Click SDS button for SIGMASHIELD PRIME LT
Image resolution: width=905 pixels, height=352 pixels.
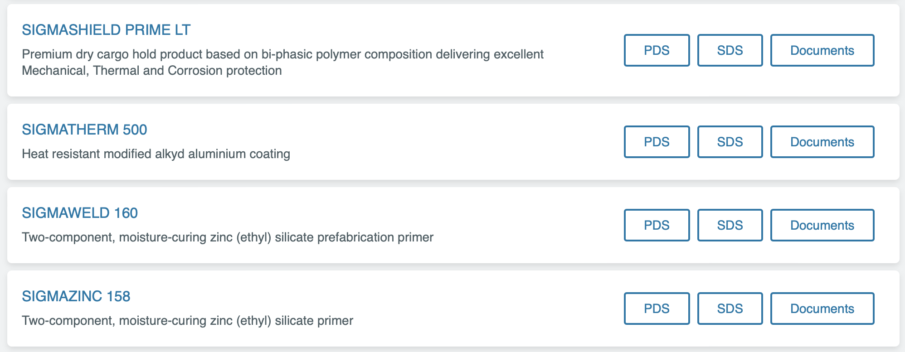(x=730, y=50)
